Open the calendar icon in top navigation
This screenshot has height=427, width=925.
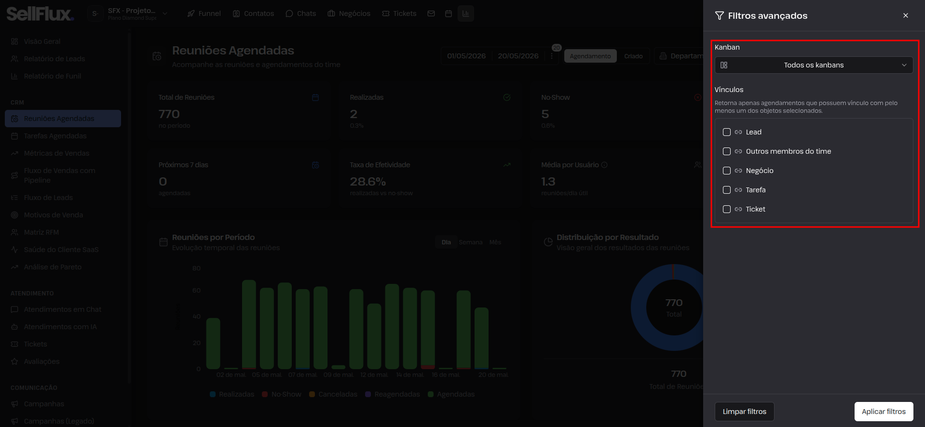point(449,13)
